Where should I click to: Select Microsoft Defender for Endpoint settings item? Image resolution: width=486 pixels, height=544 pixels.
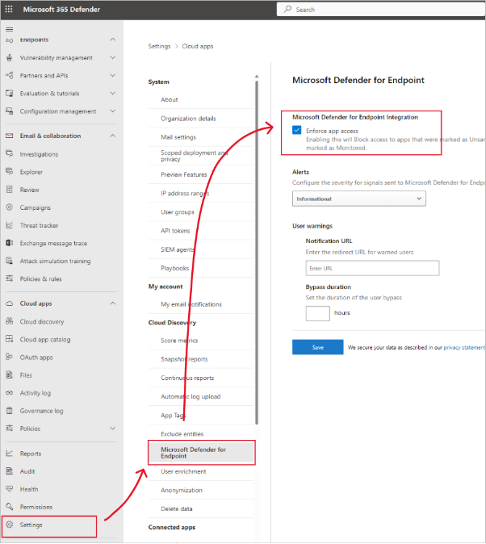201,452
